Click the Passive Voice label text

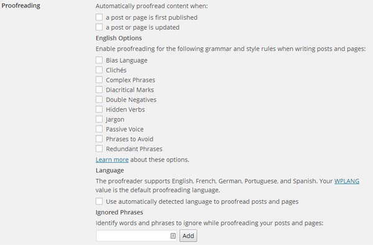125,129
